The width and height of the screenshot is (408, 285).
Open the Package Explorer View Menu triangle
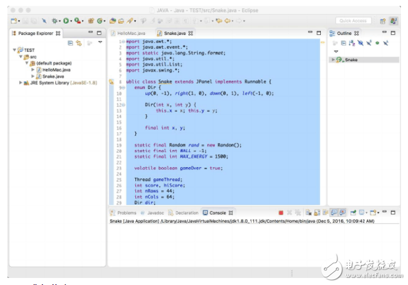(100, 42)
